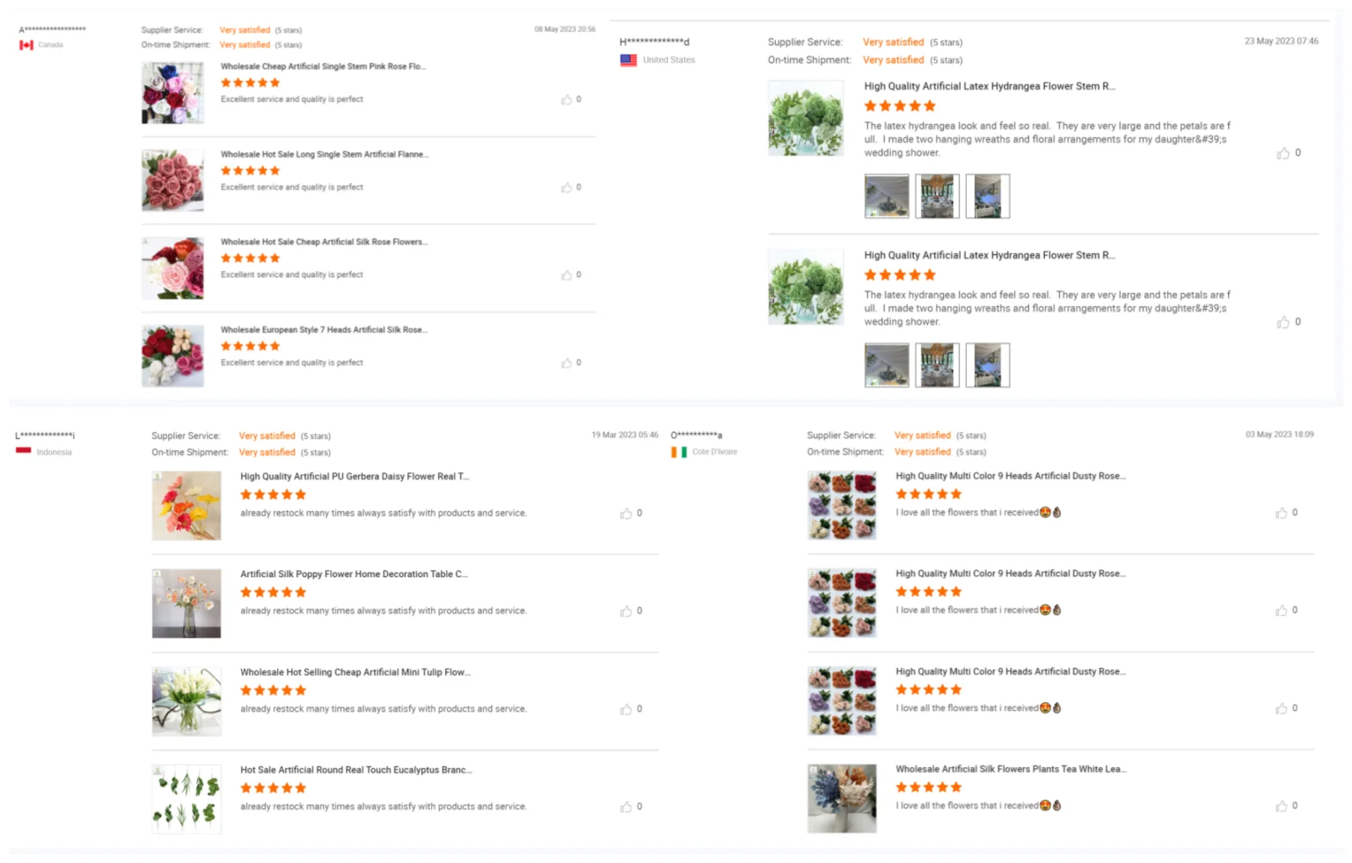View first review photo under first Hydrangea review
This screenshot has height=863, width=1352.
887,196
